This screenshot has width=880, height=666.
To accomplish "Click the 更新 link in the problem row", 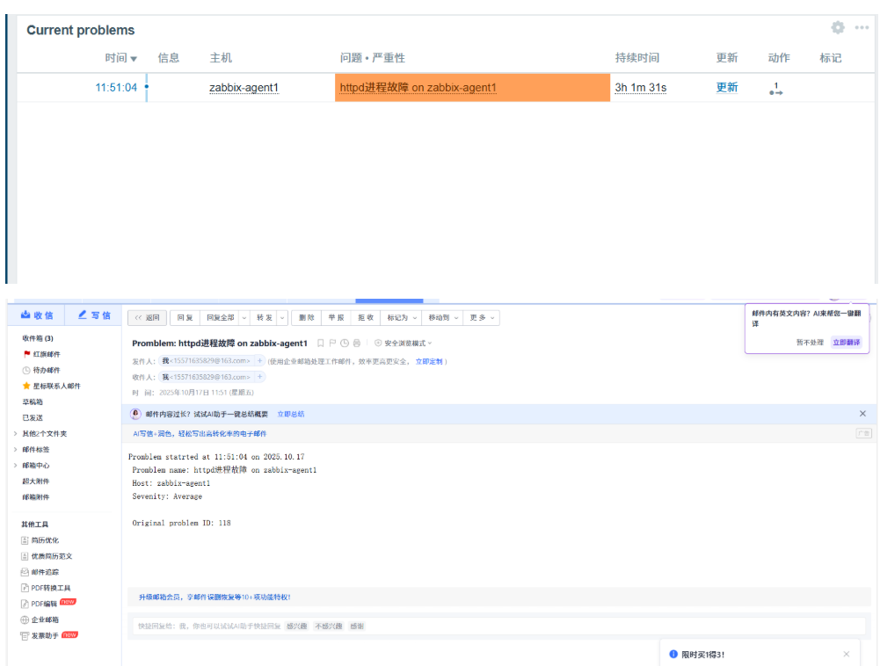I will 727,88.
